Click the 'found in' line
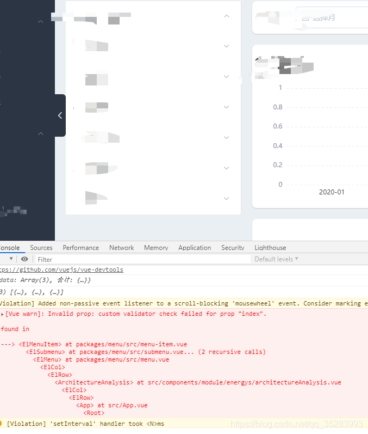This screenshot has width=368, height=434. pyautogui.click(x=15, y=329)
